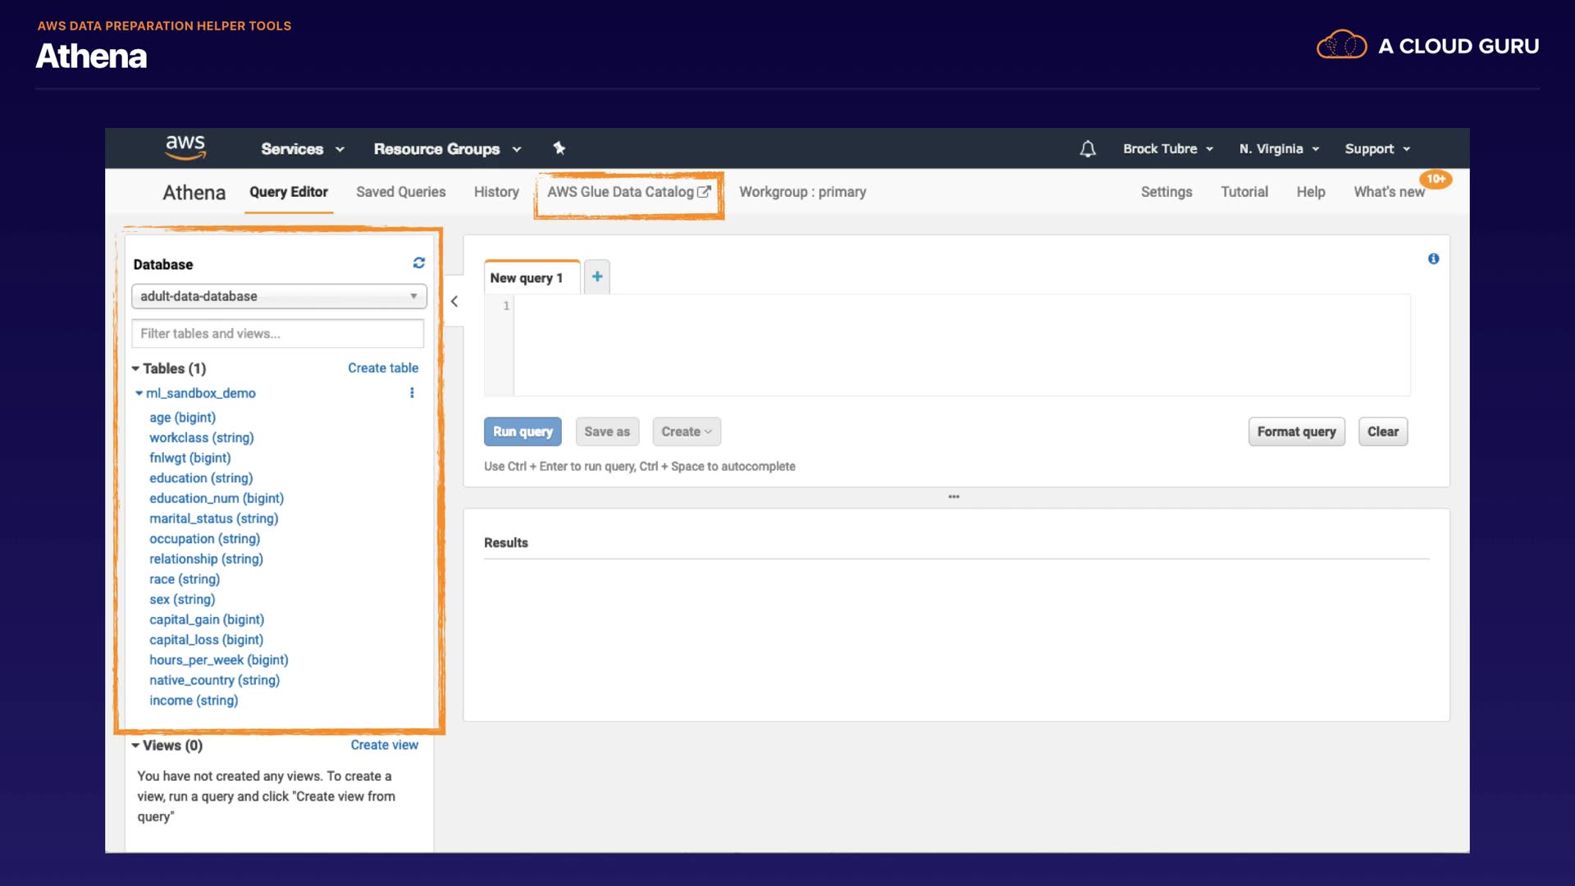Open the notifications bell icon
The image size is (1575, 886).
[x=1088, y=149]
